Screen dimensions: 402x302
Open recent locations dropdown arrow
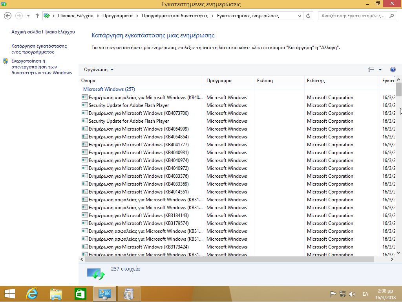pyautogui.click(x=28, y=16)
